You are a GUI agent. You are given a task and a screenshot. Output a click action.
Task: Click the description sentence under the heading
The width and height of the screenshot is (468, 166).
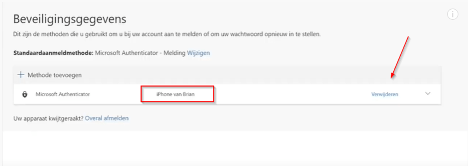167,34
